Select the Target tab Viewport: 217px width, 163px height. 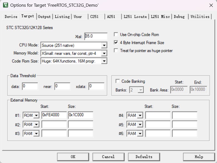pyautogui.click(x=28, y=16)
